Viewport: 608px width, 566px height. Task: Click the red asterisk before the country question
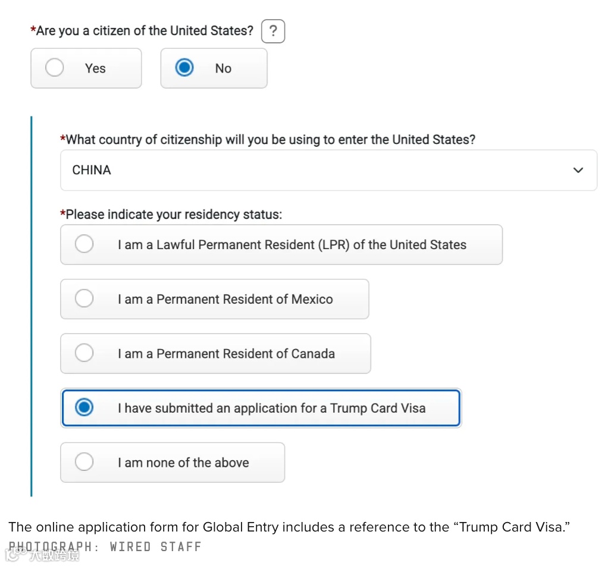click(x=63, y=139)
